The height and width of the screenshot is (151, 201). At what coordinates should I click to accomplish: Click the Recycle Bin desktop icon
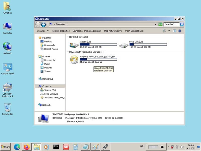pos(8,108)
